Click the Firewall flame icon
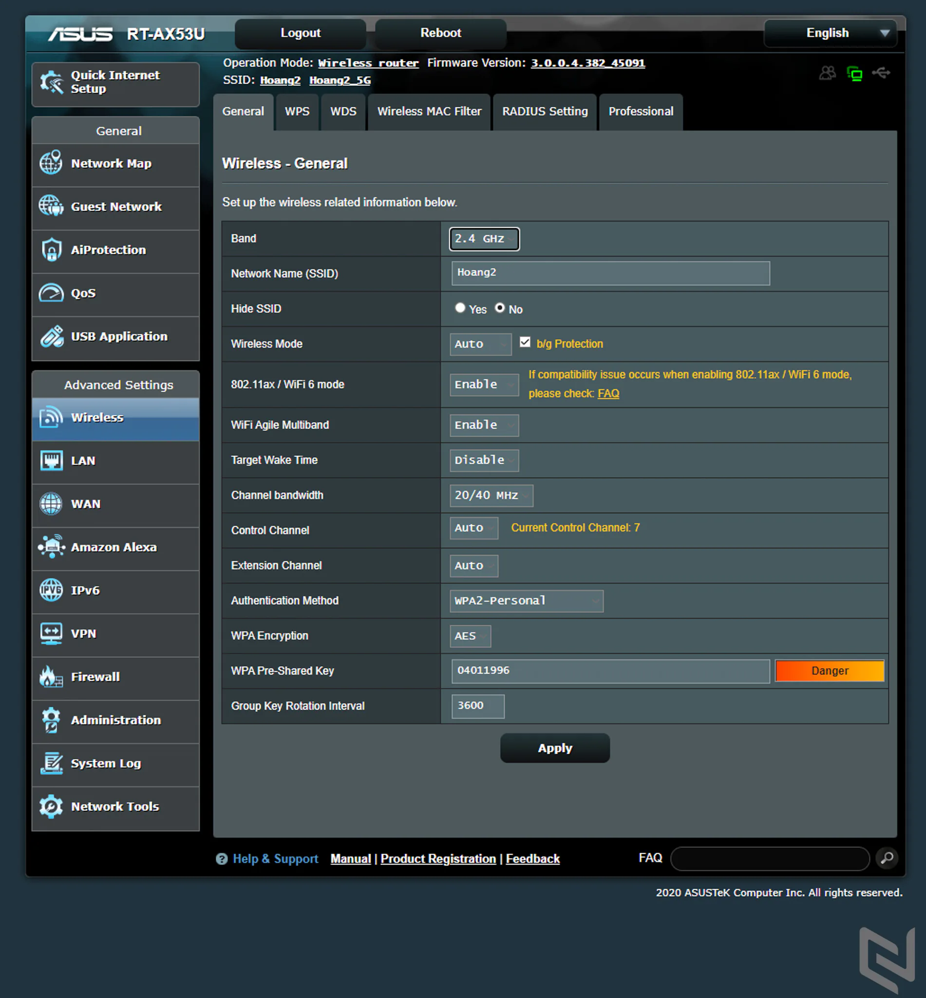Viewport: 926px width, 998px height. pyautogui.click(x=51, y=677)
